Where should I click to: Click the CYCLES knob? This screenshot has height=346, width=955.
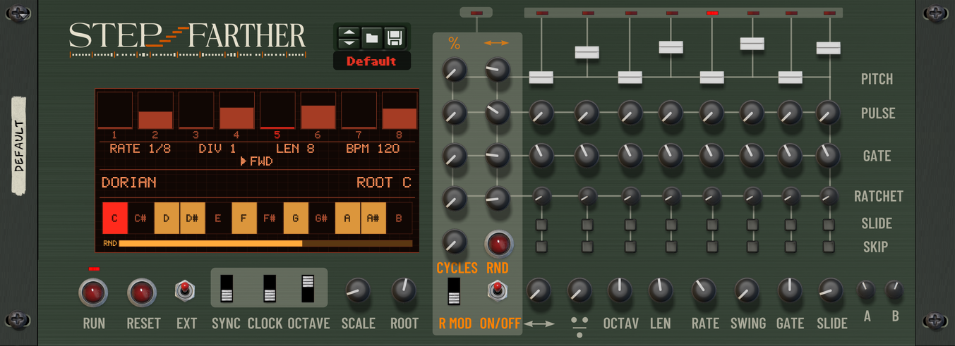[x=455, y=242]
